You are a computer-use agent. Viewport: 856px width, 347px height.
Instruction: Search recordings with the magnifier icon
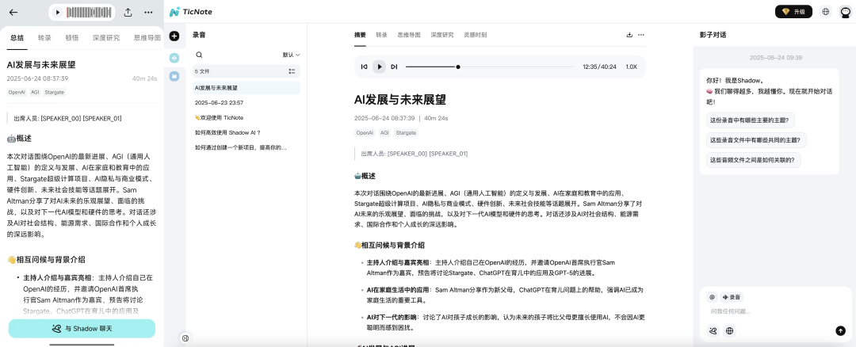click(199, 55)
